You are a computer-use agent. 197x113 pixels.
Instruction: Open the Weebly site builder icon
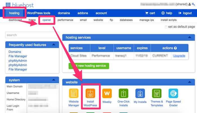click(x=107, y=93)
